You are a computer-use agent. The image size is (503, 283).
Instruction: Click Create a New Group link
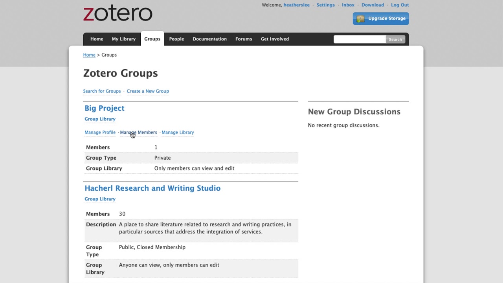point(148,91)
